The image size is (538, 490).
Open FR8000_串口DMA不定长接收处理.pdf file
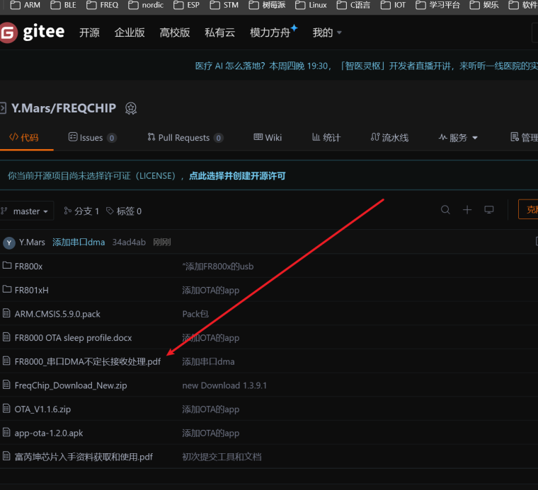(88, 361)
